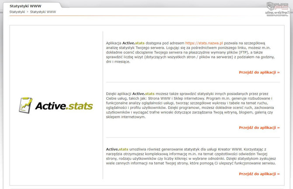This screenshot has width=293, height=189.
Task: Open the https://stats.nazwa.pl link
Action: coord(204,43)
